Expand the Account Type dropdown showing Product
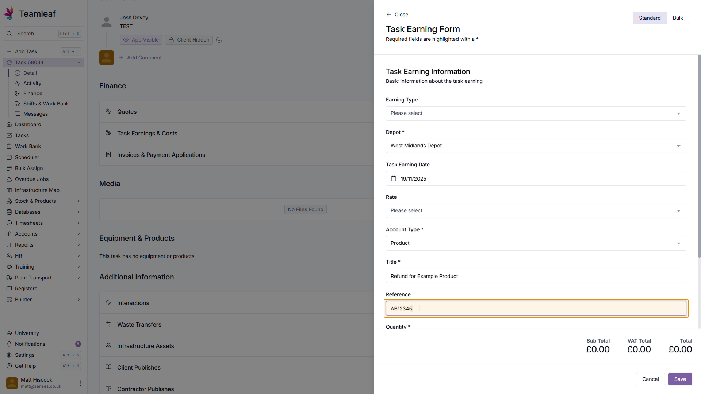 pos(536,243)
